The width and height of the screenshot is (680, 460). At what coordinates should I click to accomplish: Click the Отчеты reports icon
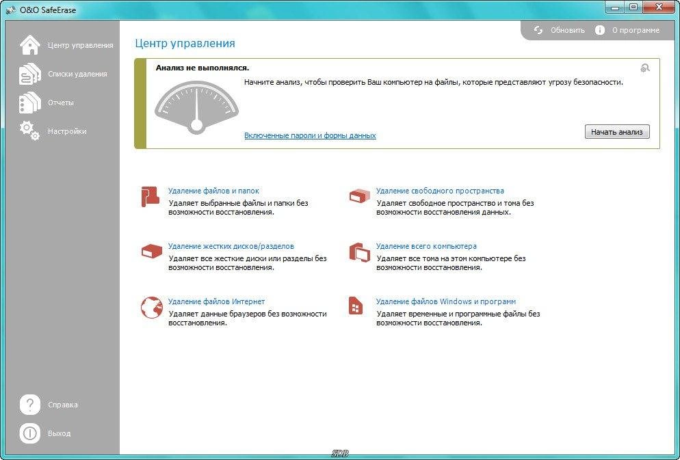pos(30,103)
